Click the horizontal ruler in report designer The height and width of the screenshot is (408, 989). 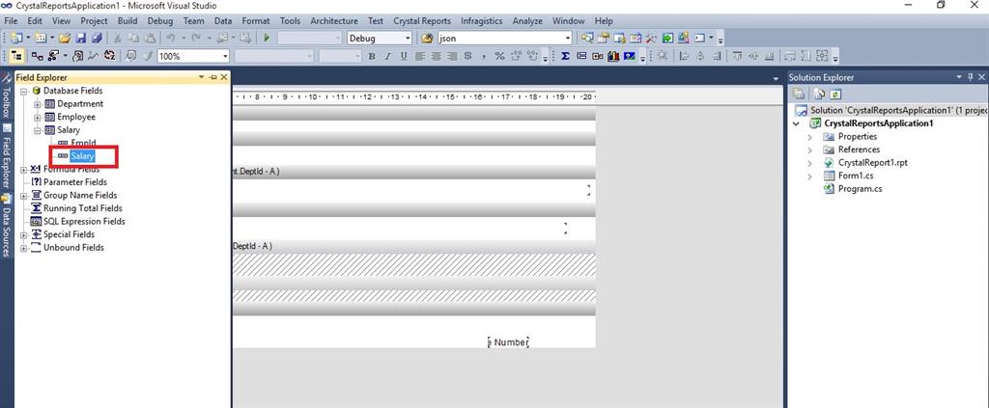(413, 97)
